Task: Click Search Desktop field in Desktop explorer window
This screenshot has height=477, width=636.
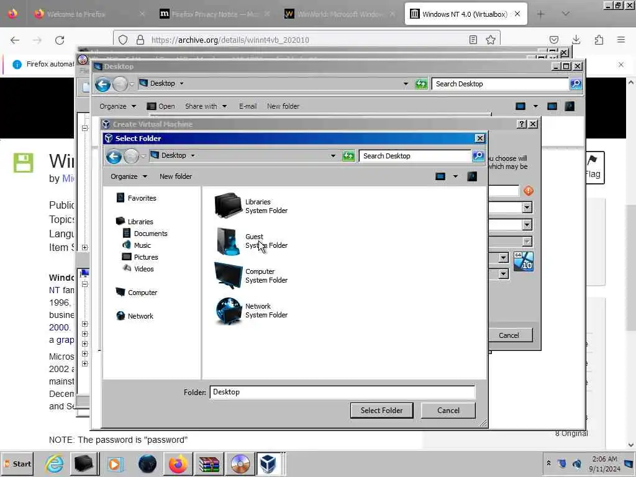Action: click(x=501, y=84)
